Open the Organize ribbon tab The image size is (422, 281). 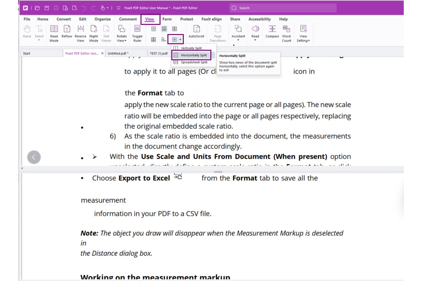coord(103,19)
